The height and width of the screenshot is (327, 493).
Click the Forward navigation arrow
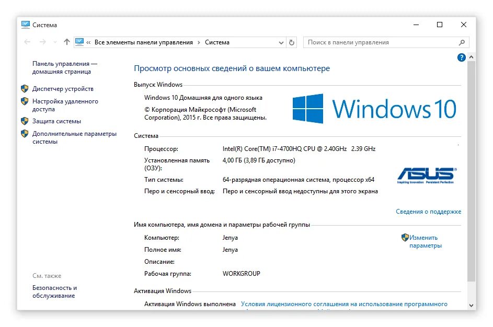43,42
